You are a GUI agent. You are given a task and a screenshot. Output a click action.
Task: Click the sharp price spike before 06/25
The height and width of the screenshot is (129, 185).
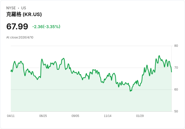(x=42, y=59)
